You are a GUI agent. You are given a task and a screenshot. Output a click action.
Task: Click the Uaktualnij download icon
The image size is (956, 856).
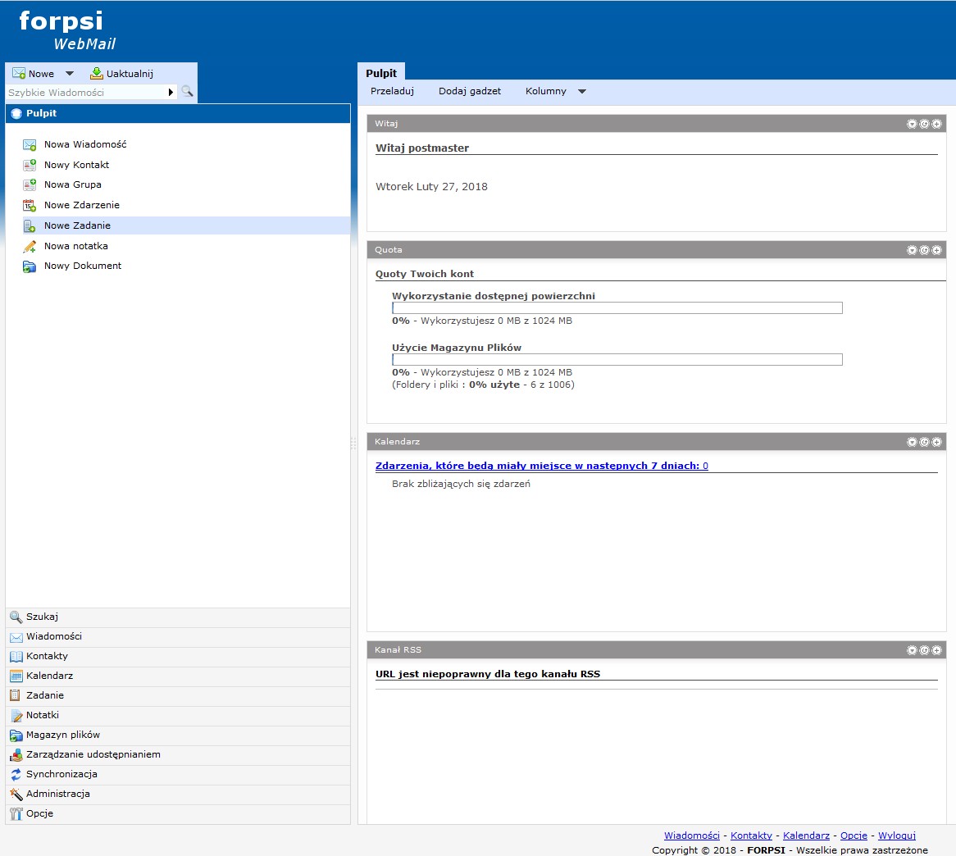point(97,74)
